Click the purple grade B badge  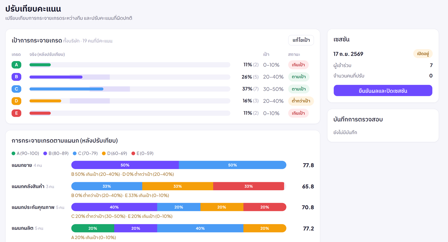click(x=16, y=77)
